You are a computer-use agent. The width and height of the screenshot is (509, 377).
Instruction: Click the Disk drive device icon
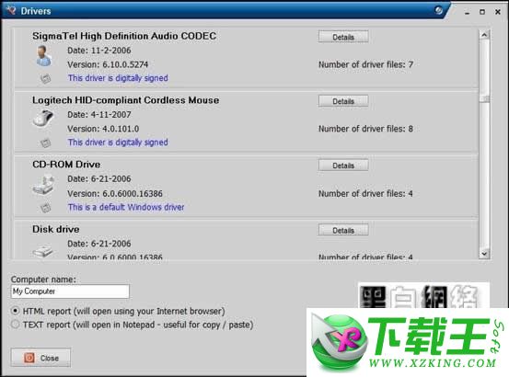42,251
